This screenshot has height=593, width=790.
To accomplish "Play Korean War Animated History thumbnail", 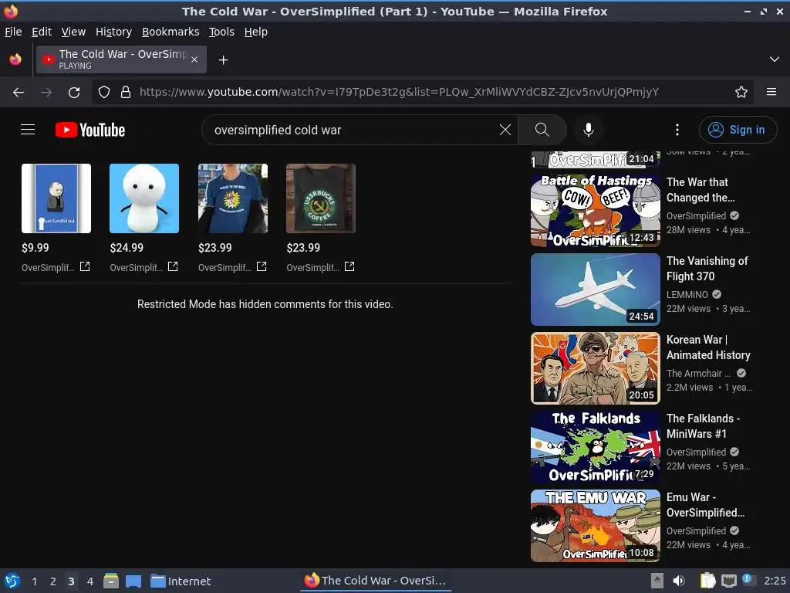I will point(596,368).
